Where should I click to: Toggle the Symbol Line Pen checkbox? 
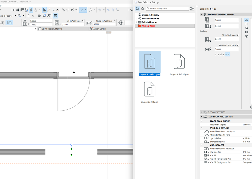pos(205,142)
